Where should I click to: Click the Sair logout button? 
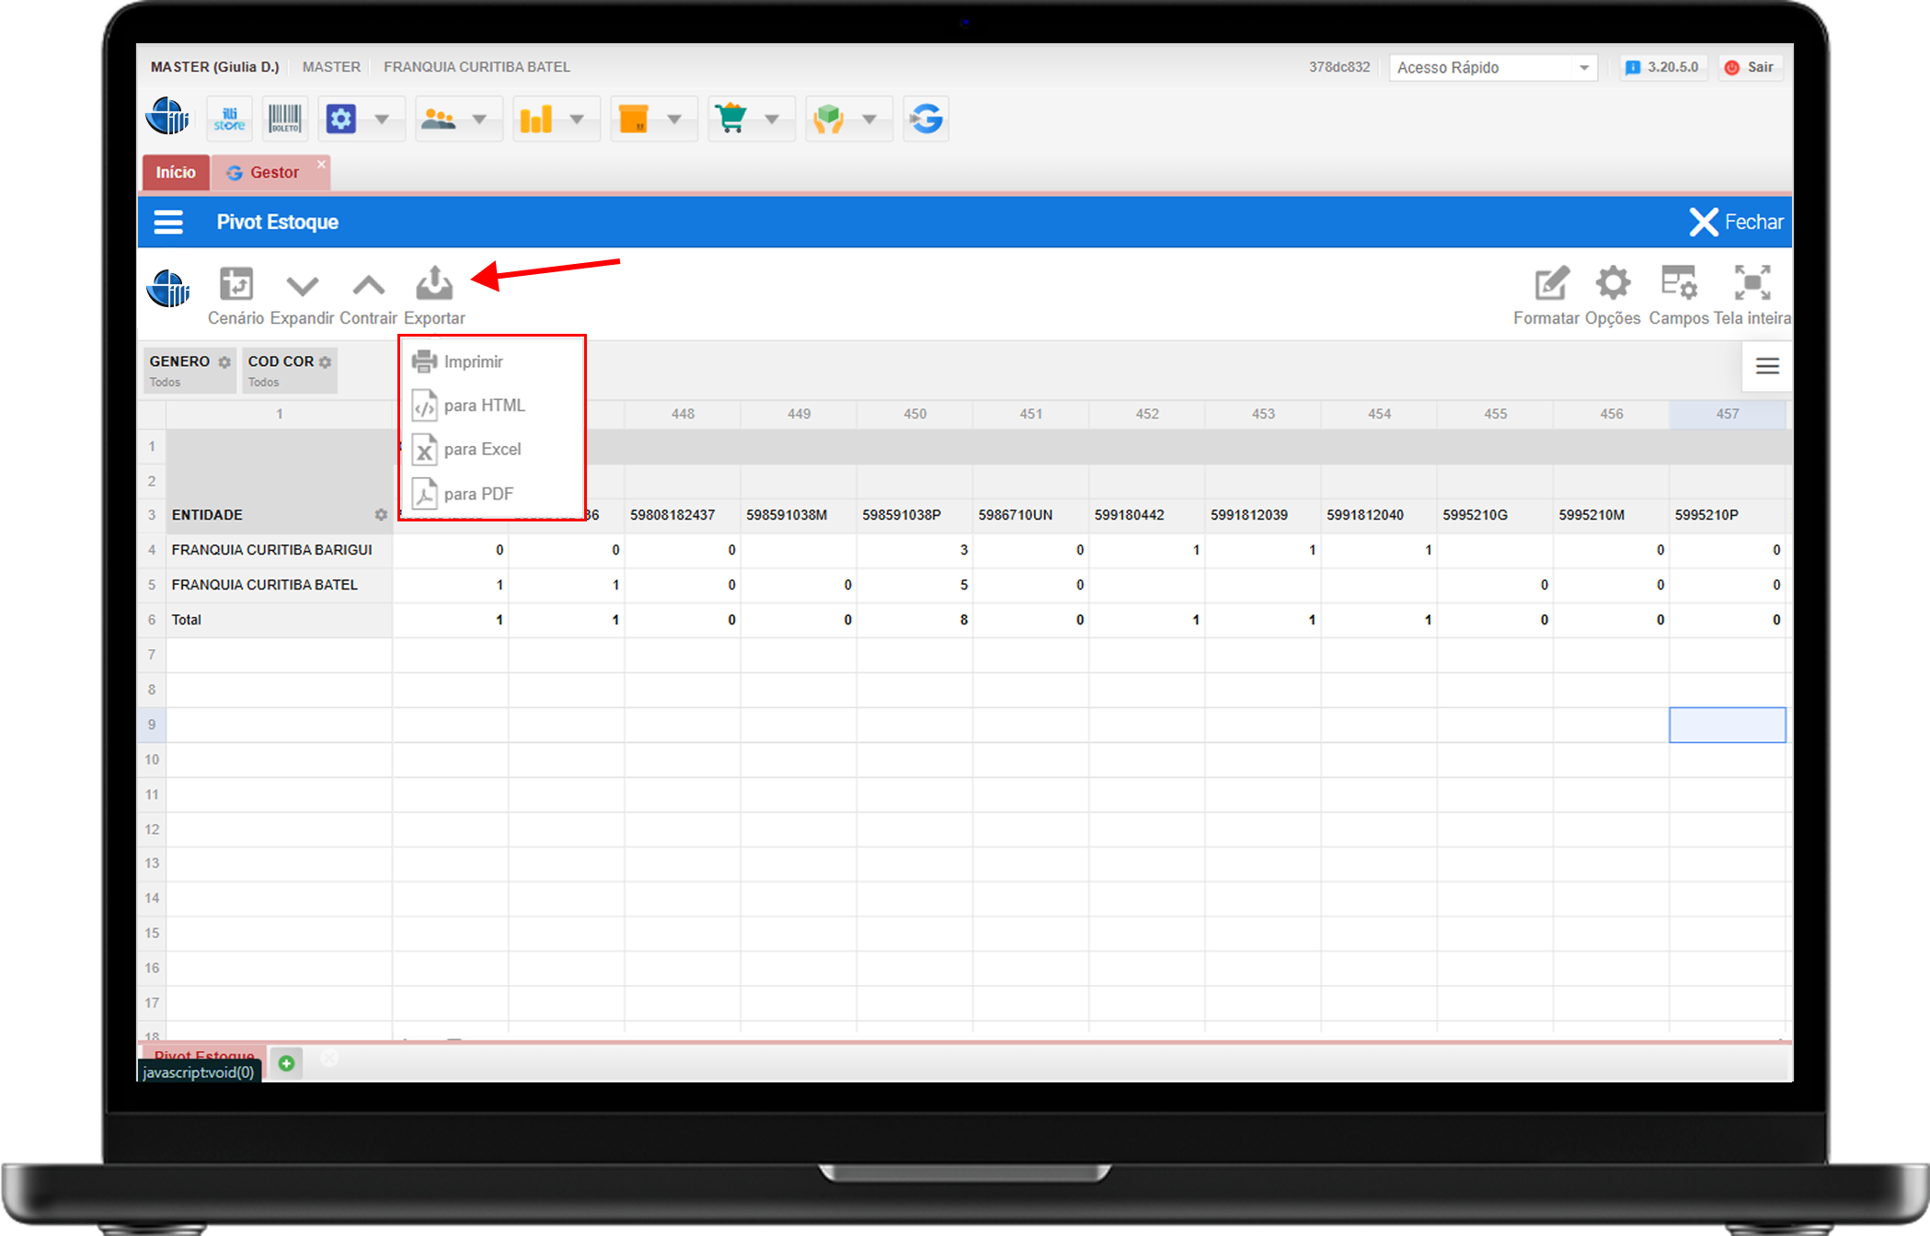[1750, 67]
